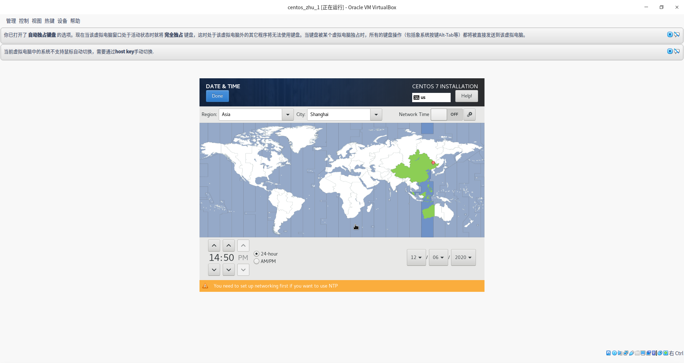Click the Help! button
Viewport: 684px width, 363px height.
466,96
